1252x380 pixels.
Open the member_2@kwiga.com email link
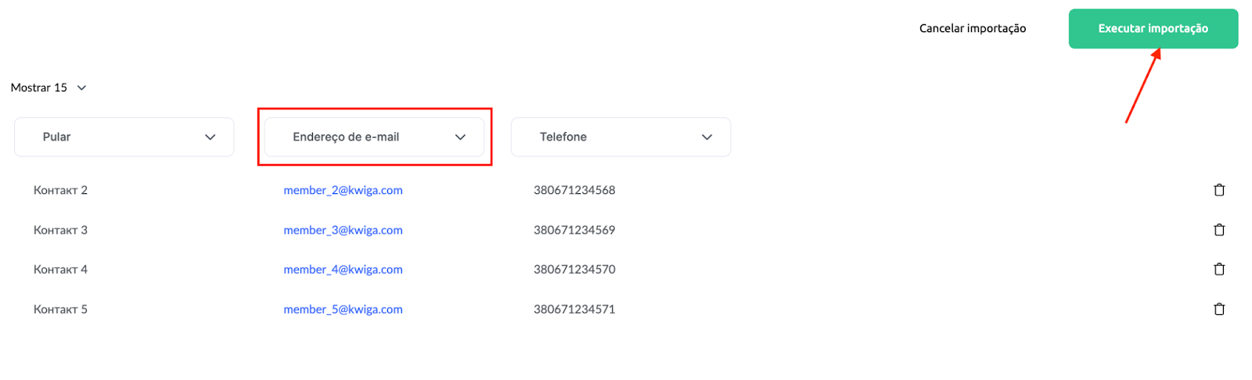click(x=343, y=190)
